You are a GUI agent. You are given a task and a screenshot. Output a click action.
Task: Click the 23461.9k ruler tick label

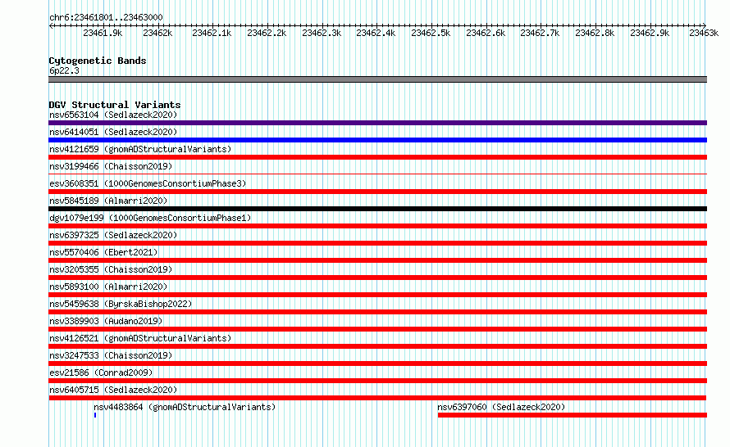pos(103,33)
